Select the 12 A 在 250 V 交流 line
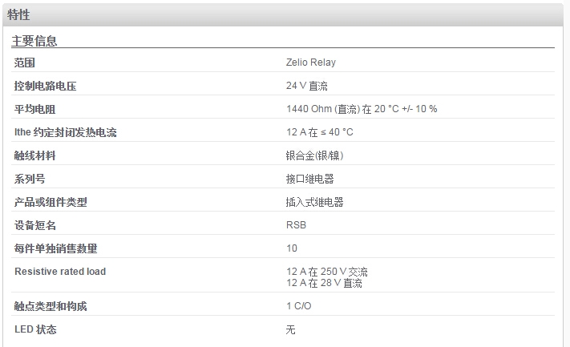570x347 pixels. 327,272
